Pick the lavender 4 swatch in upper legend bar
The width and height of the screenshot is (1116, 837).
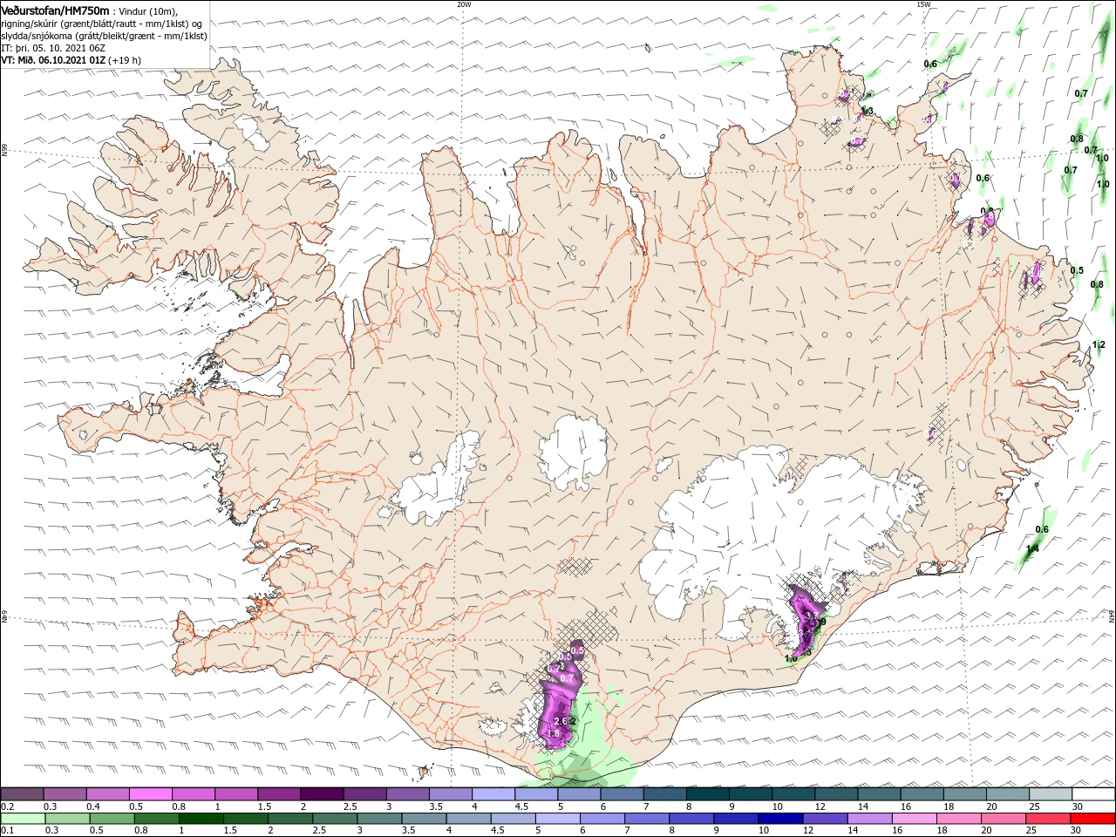click(493, 794)
